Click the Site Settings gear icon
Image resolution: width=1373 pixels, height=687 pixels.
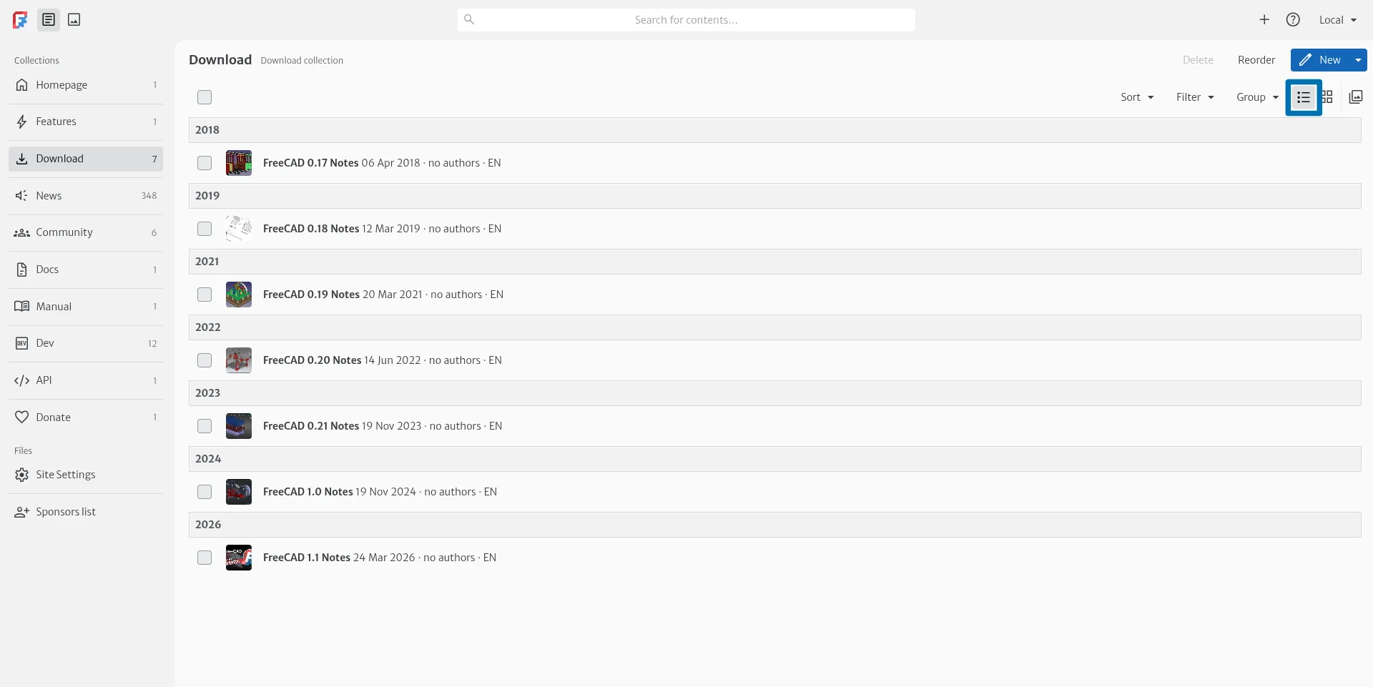coord(22,475)
